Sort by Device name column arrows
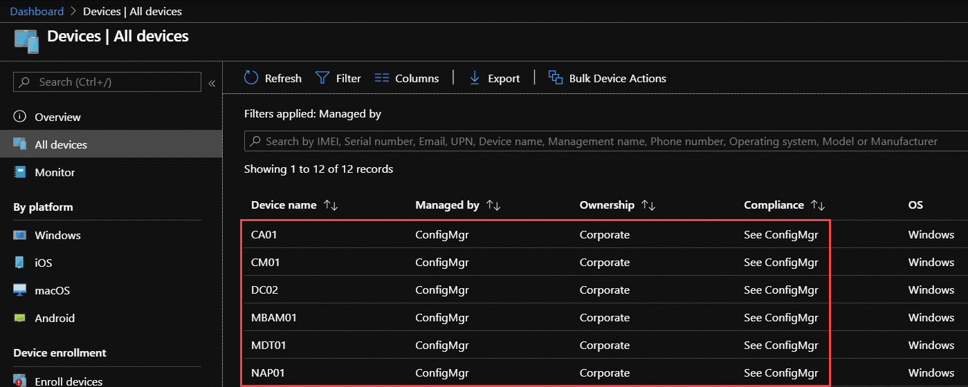This screenshot has height=387, width=968. (331, 205)
